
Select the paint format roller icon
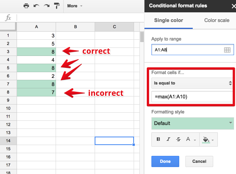(x=57, y=6)
